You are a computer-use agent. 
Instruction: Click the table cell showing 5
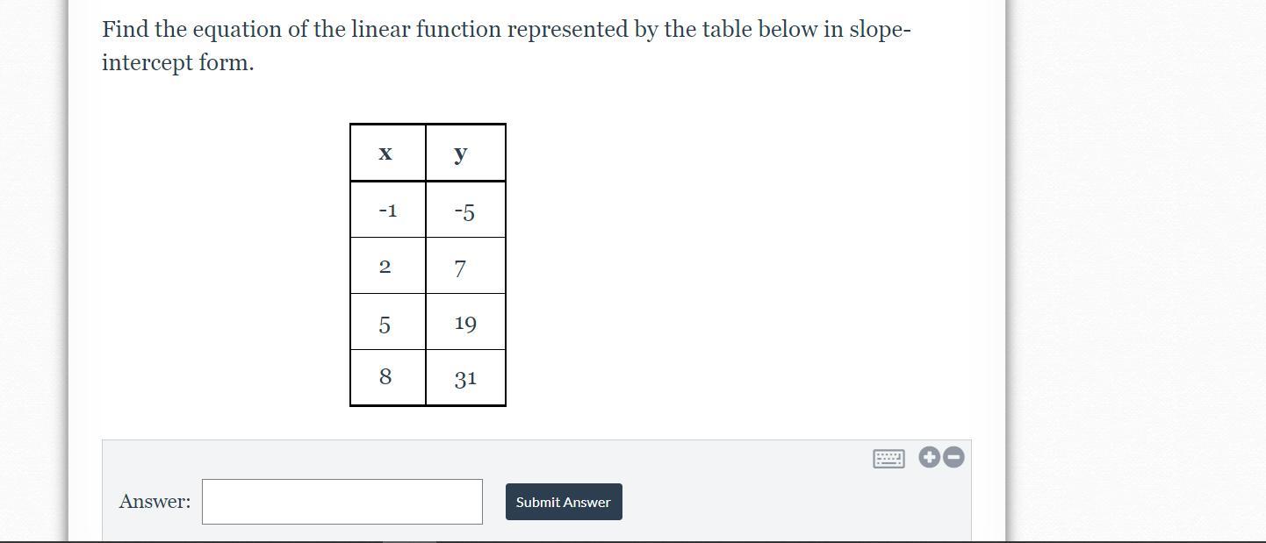[385, 324]
